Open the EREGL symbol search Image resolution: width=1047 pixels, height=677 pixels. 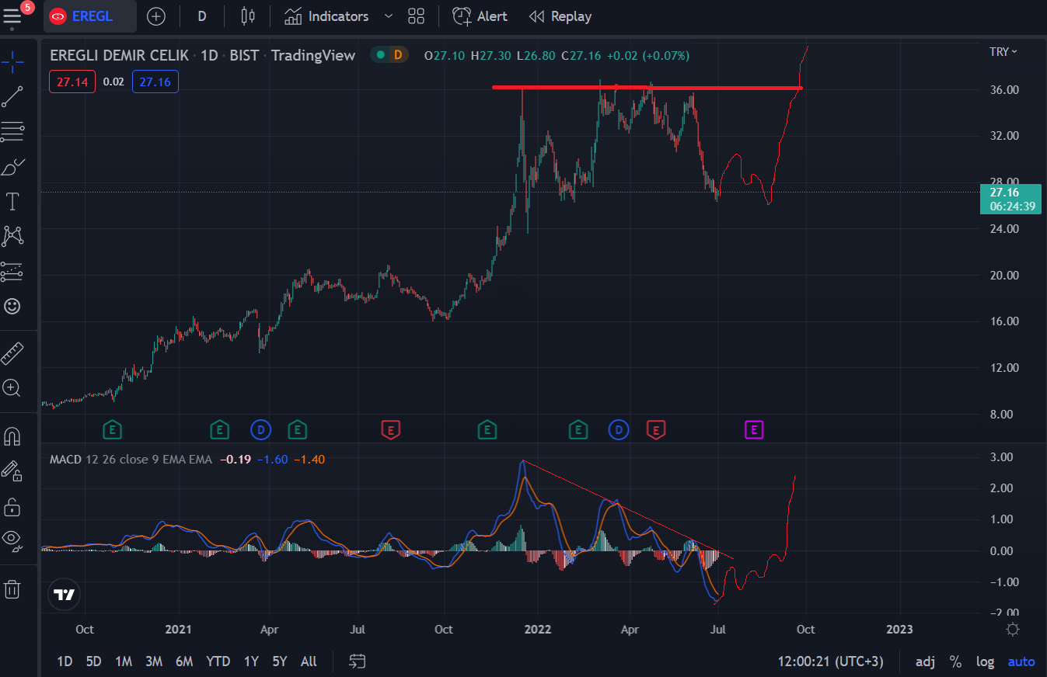[90, 16]
